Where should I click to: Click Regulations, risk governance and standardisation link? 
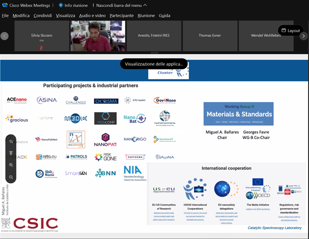pyautogui.click(x=289, y=209)
